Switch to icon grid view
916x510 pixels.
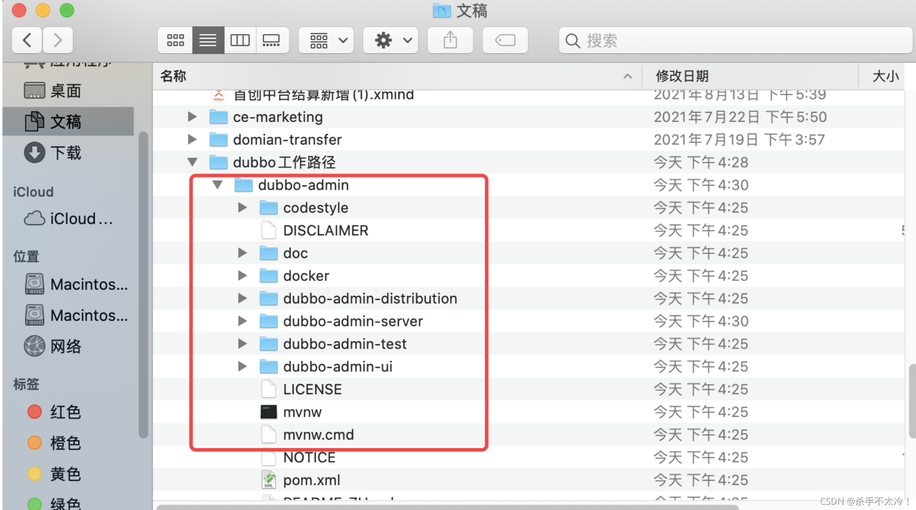pos(175,40)
